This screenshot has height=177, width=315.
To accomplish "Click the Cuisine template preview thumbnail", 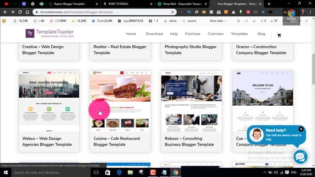I will tap(120, 101).
